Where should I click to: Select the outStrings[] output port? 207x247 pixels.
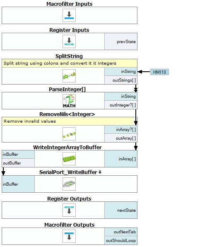[x=121, y=80]
